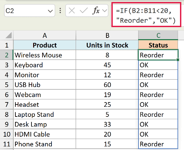The image size is (184, 150).
Task: Select the Phone Stand cell
Action: pyautogui.click(x=44, y=144)
